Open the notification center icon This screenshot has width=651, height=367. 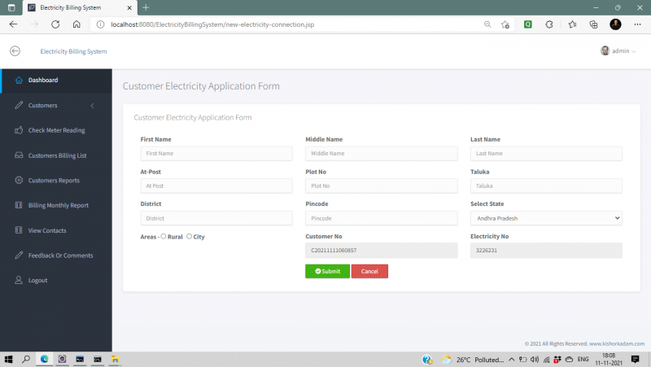coord(635,359)
